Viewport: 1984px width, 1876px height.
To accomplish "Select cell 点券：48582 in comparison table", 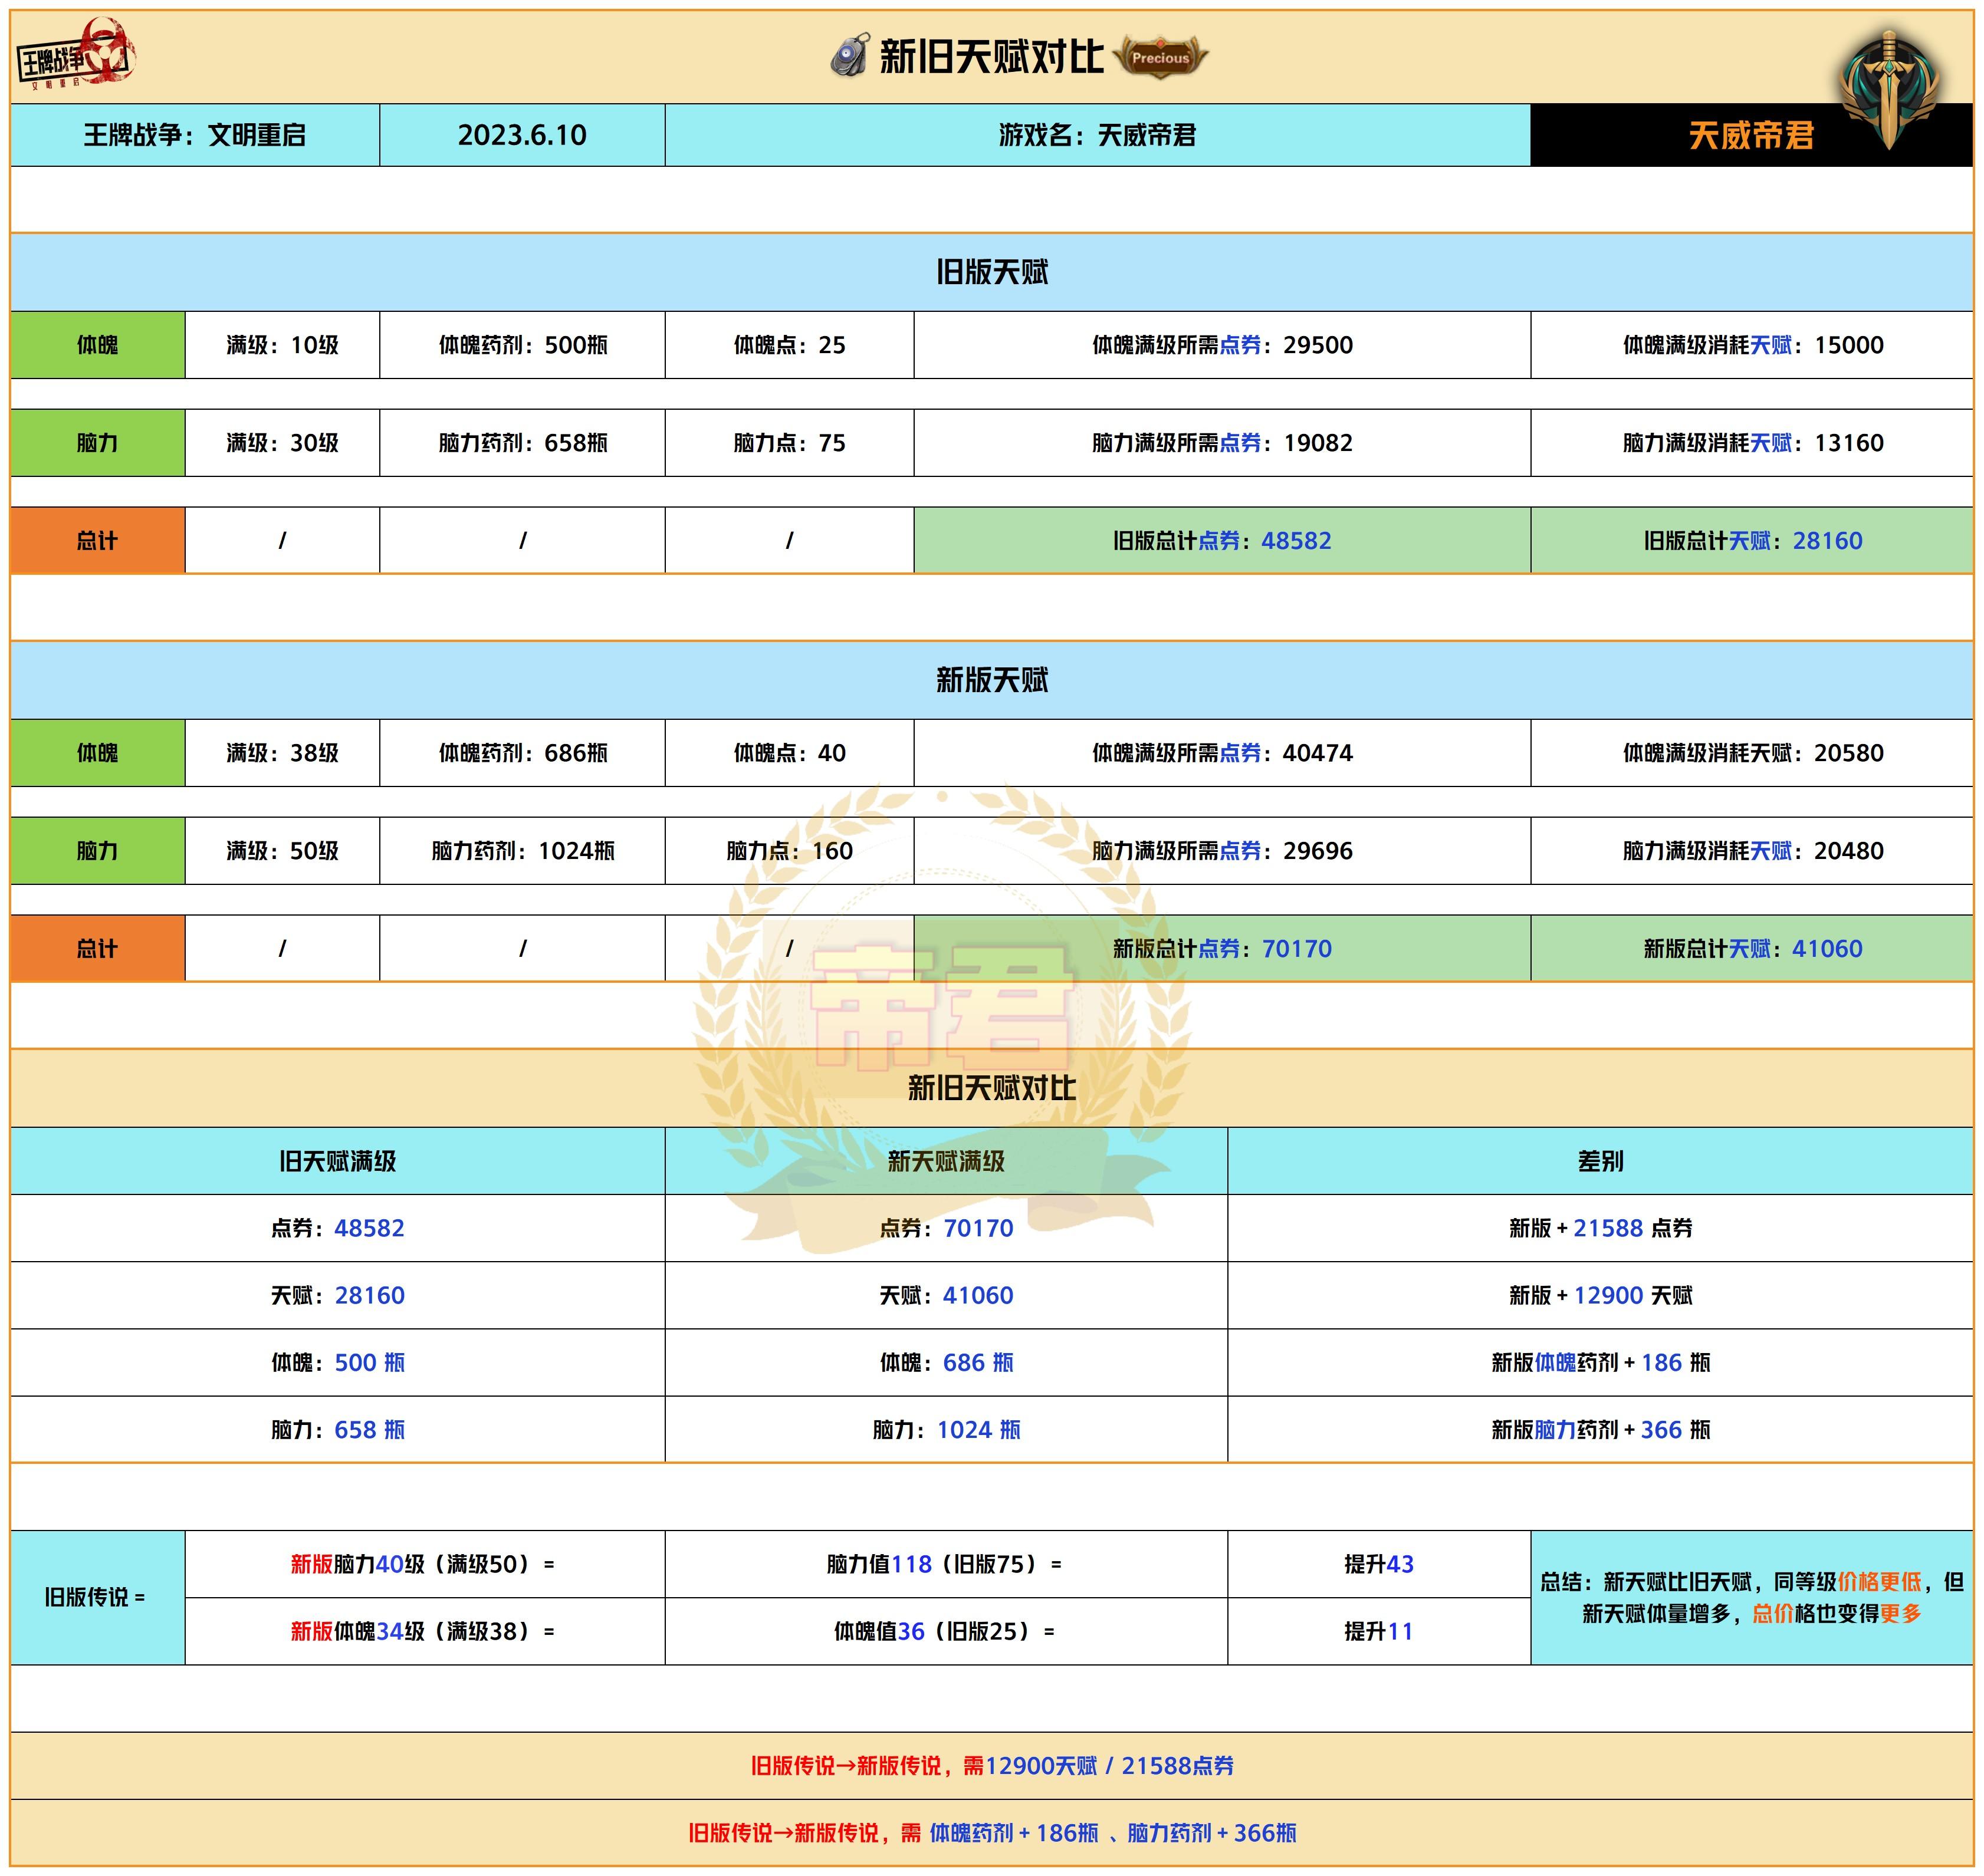I will (337, 1228).
